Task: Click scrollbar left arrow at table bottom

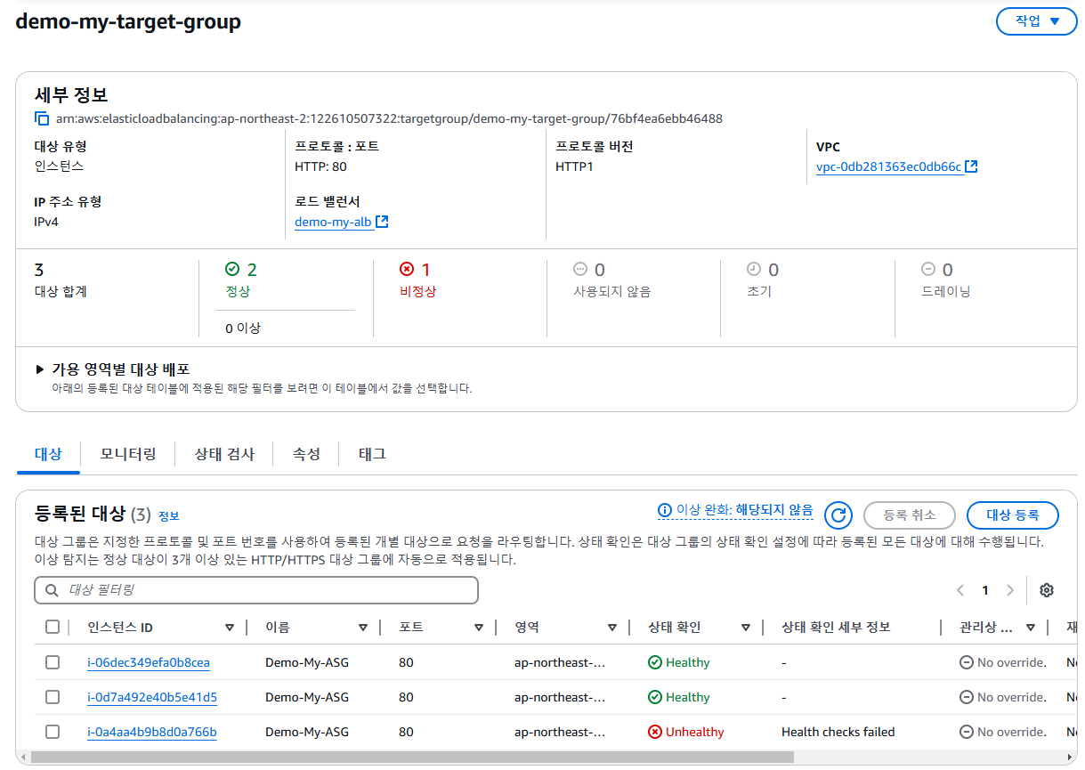Action: point(24,758)
